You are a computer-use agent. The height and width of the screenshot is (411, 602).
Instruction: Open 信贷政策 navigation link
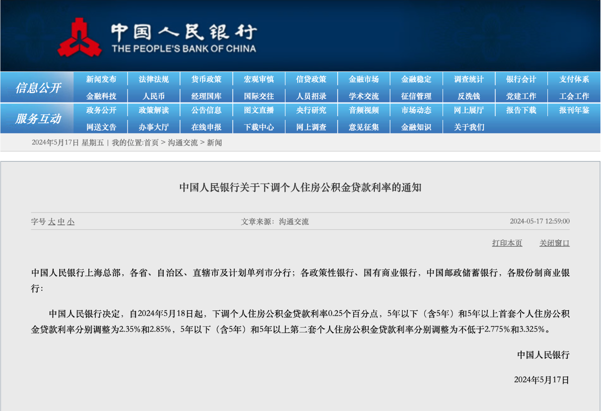(311, 79)
